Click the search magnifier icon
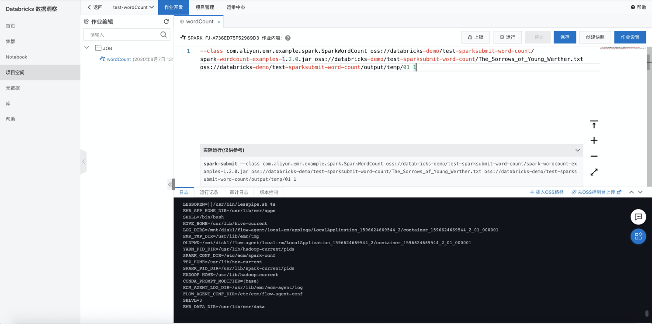The image size is (652, 324). pyautogui.click(x=163, y=34)
